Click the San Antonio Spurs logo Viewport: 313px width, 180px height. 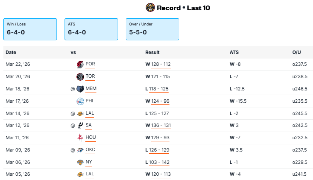click(80, 126)
